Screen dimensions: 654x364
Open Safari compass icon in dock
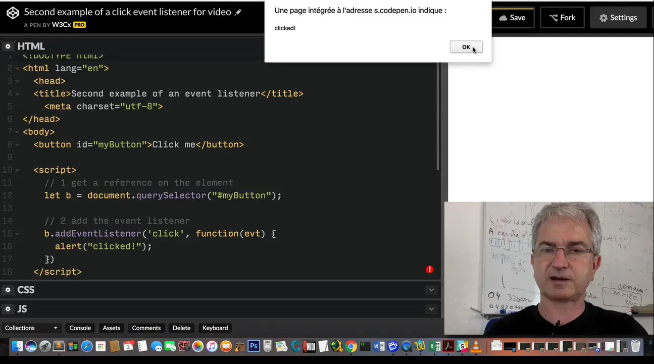coord(87,346)
